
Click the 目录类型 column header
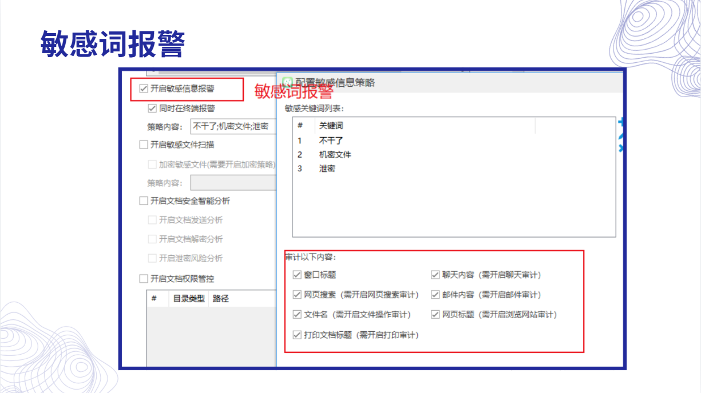click(189, 298)
